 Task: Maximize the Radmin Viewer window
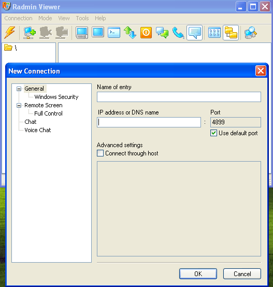(253, 7)
